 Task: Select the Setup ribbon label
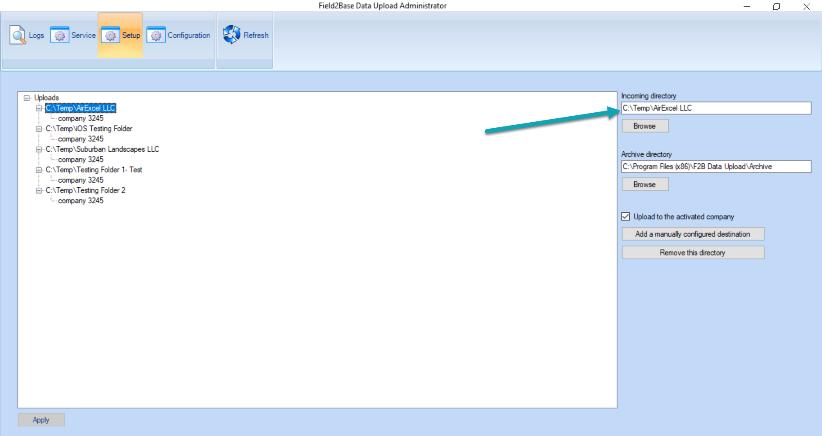(x=131, y=35)
